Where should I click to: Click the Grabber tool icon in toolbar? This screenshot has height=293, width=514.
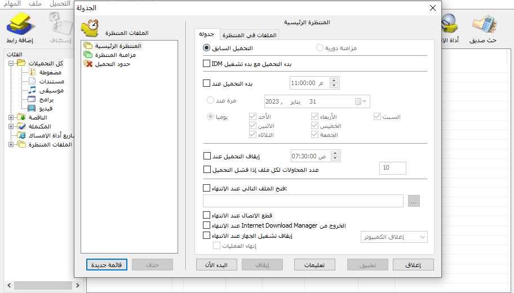point(449,24)
